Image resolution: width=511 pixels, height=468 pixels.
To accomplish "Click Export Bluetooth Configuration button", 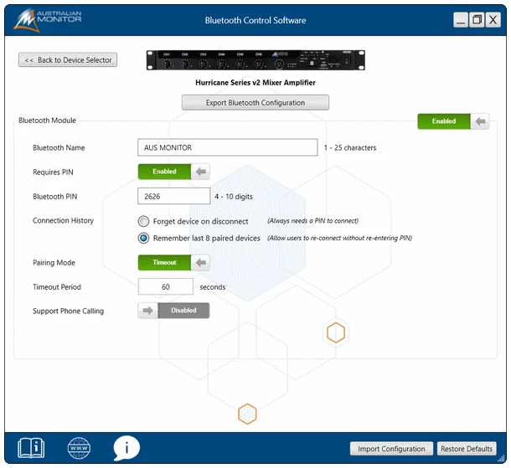I will tap(255, 103).
